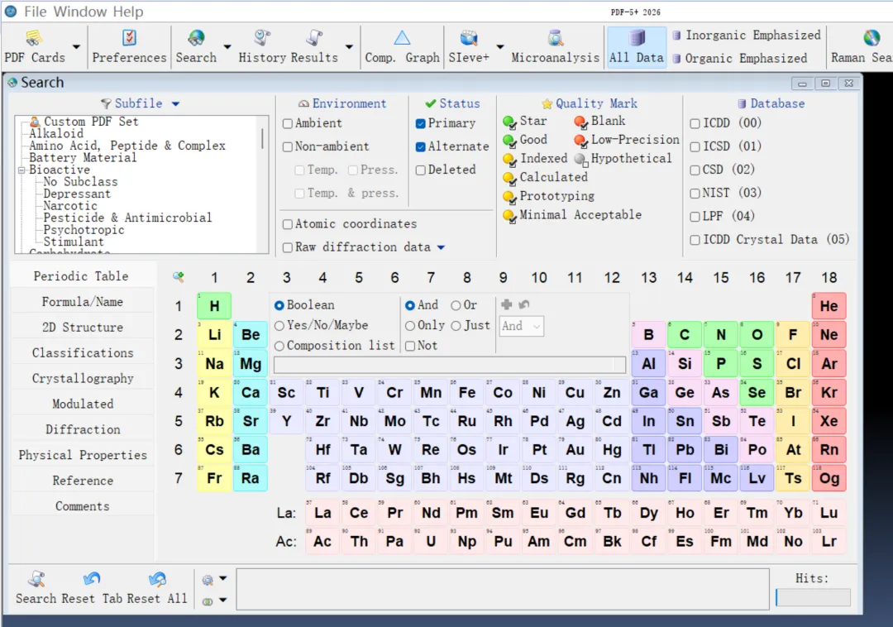
Task: Toggle the Calculated quality mark icon
Action: 509,178
